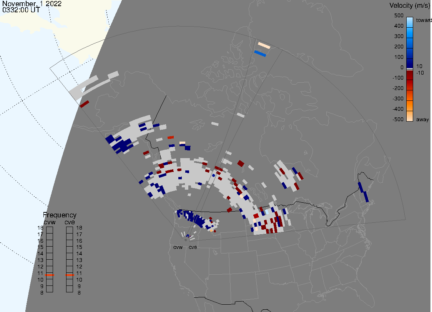Screen dimensions: 432x312
Task: Click the -500 value on the velocity scale
Action: click(x=398, y=119)
